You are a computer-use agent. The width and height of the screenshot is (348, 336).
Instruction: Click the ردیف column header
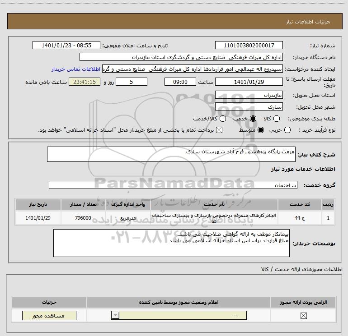tap(328, 204)
